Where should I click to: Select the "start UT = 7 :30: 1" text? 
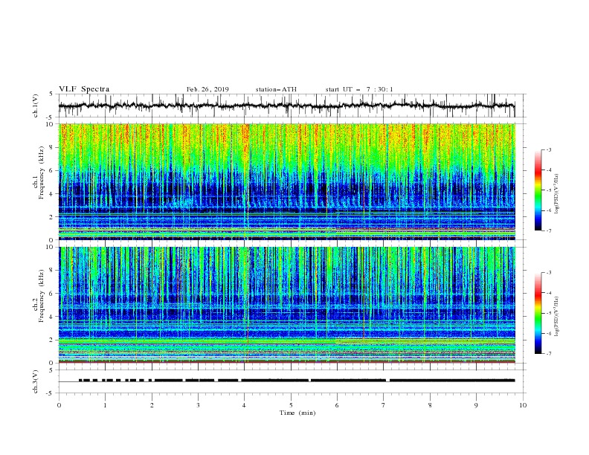359,89
